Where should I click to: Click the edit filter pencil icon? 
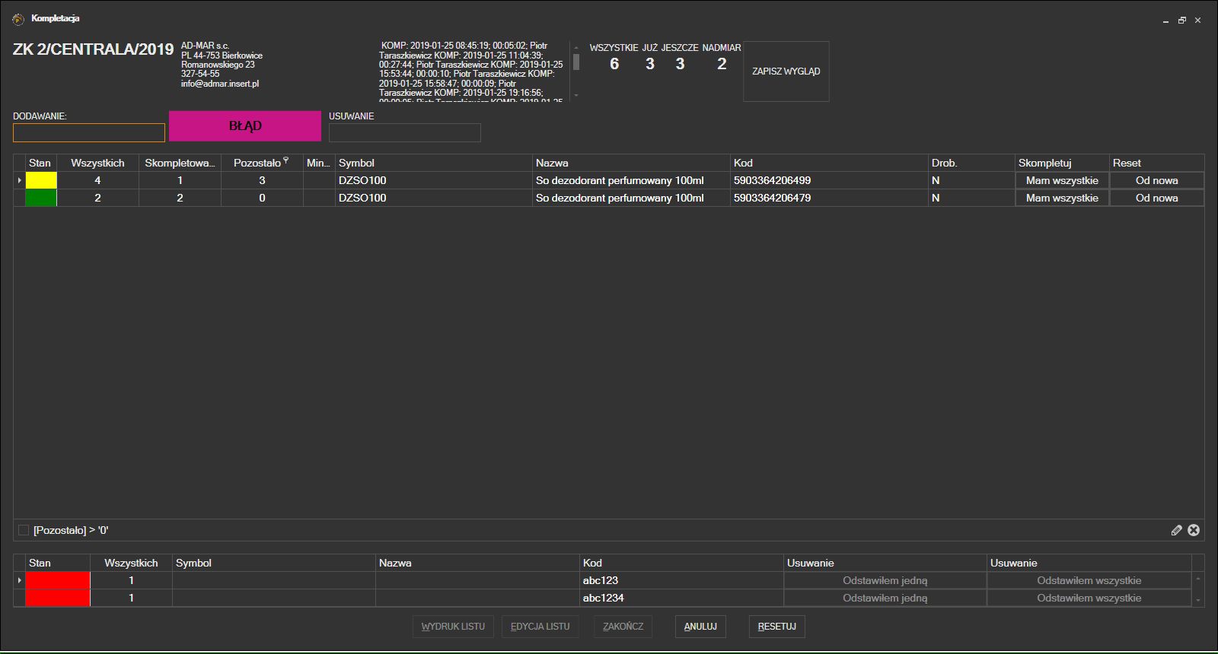[1176, 530]
